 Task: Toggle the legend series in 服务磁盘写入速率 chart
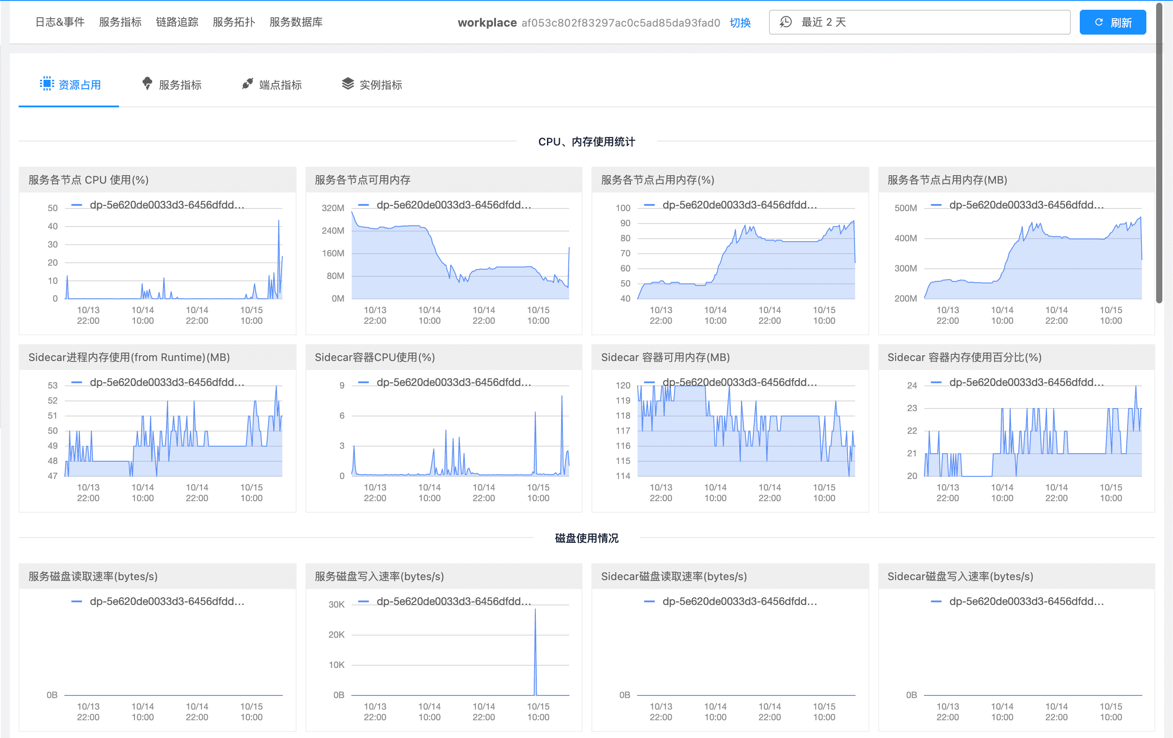click(444, 601)
